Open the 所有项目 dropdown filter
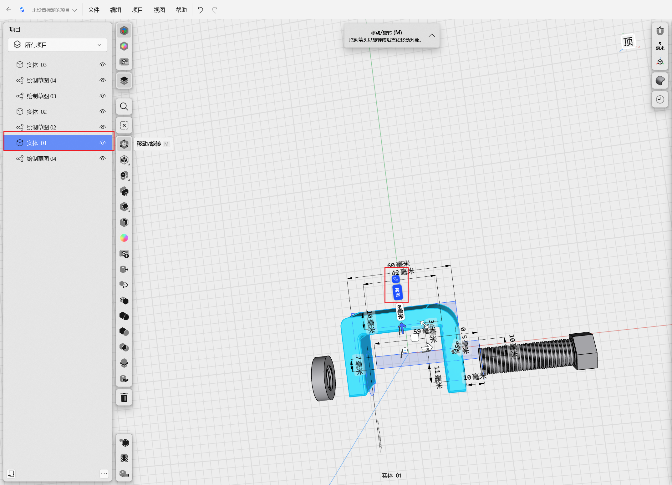This screenshot has width=672, height=485. 58,45
